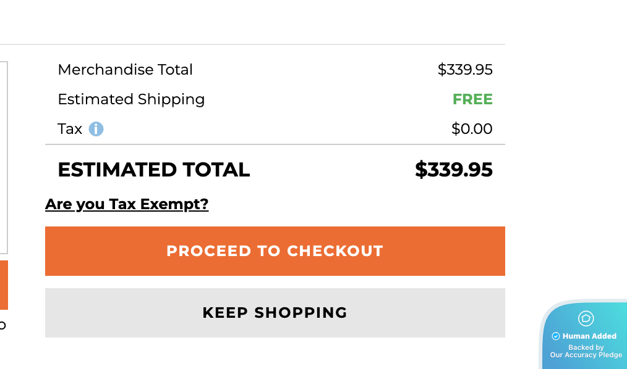Select the Merchandise Total label
This screenshot has height=369, width=627.
click(125, 70)
